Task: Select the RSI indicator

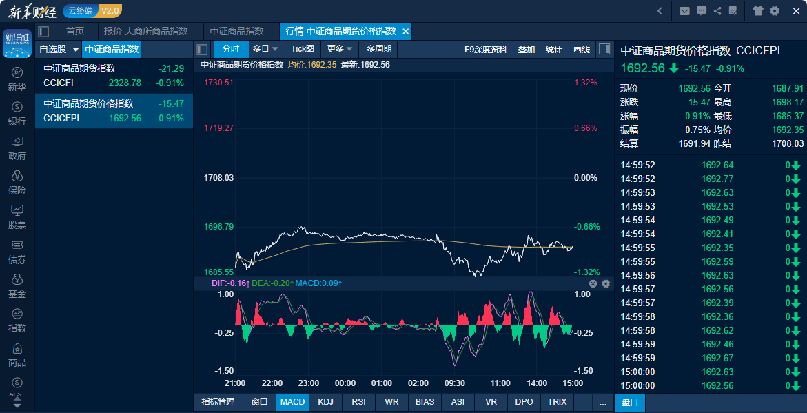Action: point(359,402)
